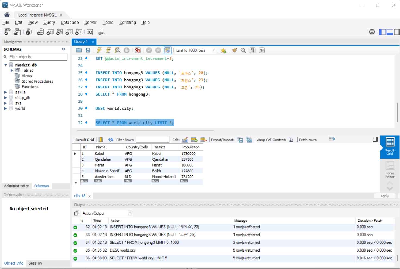Open the Query menu

click(49, 23)
